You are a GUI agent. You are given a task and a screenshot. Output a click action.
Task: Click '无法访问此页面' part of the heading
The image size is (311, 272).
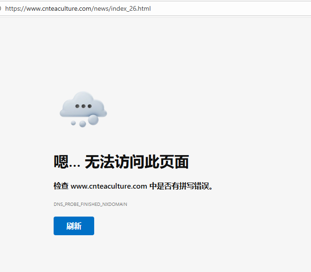(x=137, y=162)
